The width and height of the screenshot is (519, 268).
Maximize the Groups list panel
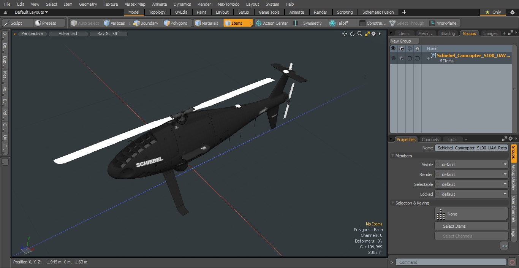pos(510,33)
